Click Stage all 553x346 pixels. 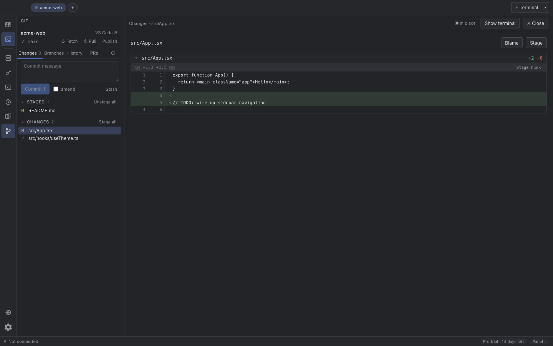click(x=108, y=122)
